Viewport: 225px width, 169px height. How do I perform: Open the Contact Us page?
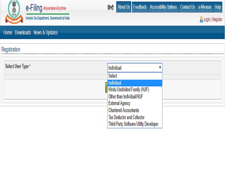pos(188,7)
